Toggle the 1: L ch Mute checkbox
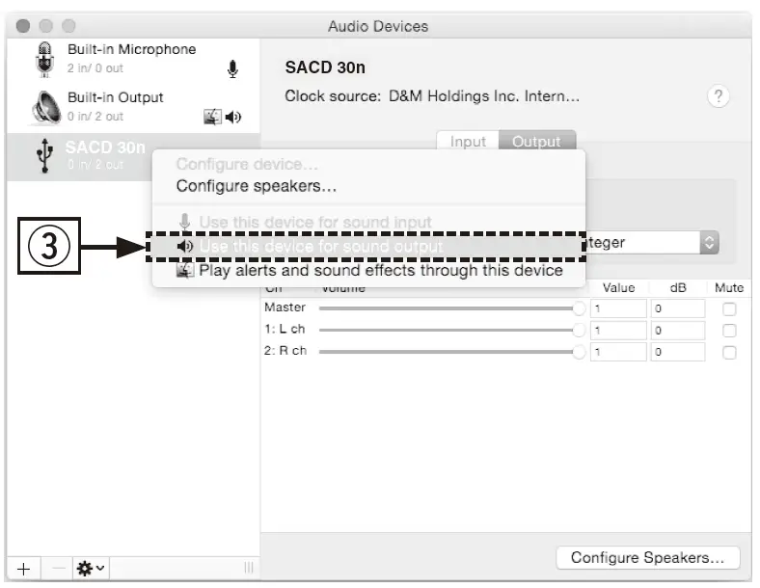 click(x=729, y=331)
